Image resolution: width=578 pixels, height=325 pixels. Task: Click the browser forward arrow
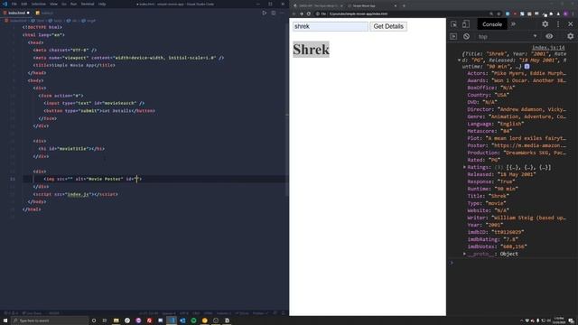click(x=302, y=14)
